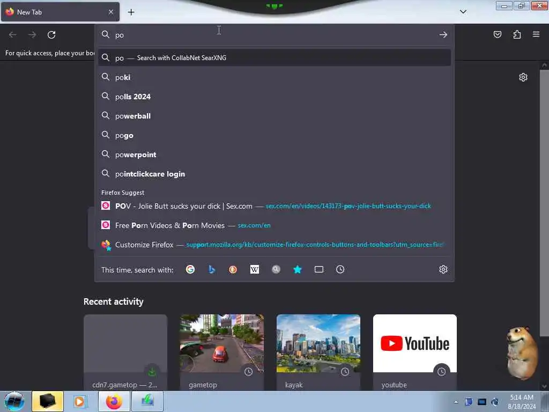Image resolution: width=549 pixels, height=412 pixels.
Task: Open the black box taskbar app
Action: 48,401
